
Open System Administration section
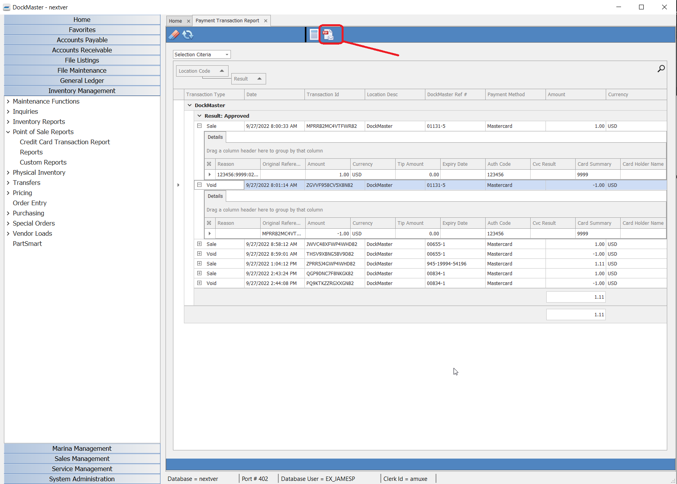click(x=82, y=479)
